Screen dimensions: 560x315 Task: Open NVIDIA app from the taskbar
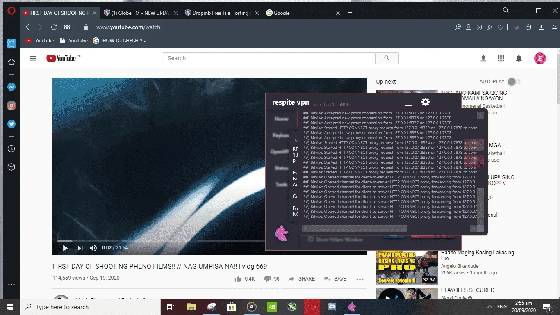[x=272, y=307]
